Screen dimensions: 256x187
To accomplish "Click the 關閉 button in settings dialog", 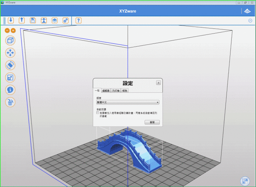I will click(152, 122).
